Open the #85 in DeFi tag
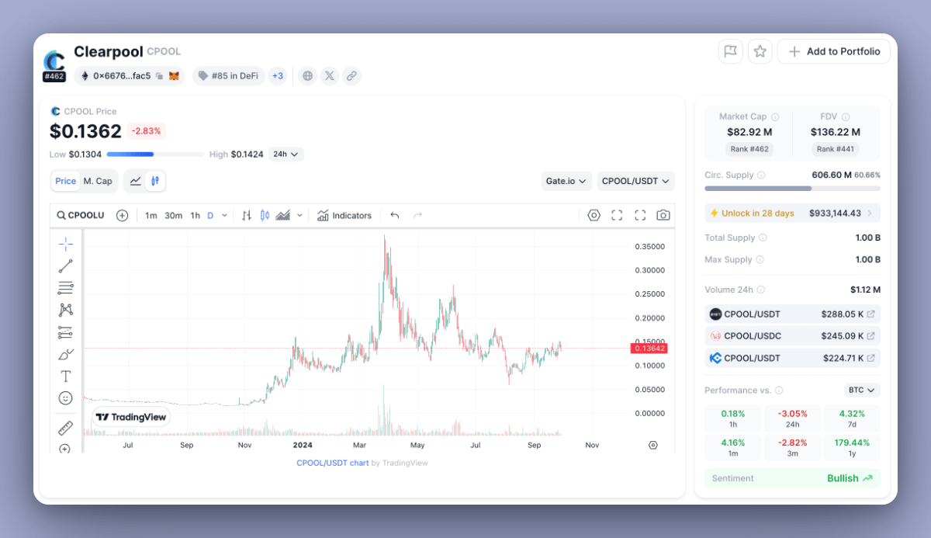 pyautogui.click(x=229, y=76)
